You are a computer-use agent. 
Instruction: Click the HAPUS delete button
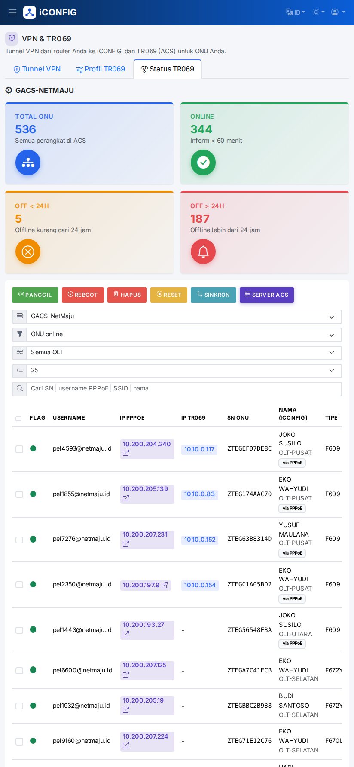(127, 295)
